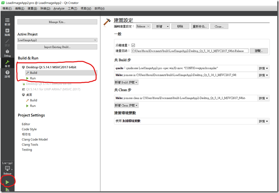Image resolution: width=279 pixels, height=193 pixels.
Task: Open the Analyze menu
Action: click(59, 8)
